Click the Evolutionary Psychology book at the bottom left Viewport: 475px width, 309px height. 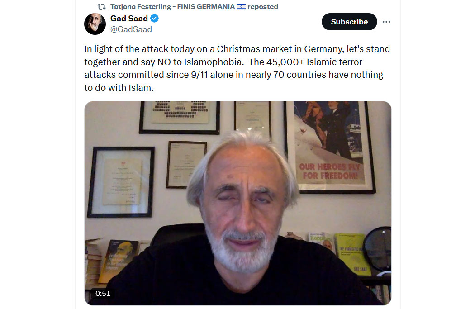(x=118, y=261)
